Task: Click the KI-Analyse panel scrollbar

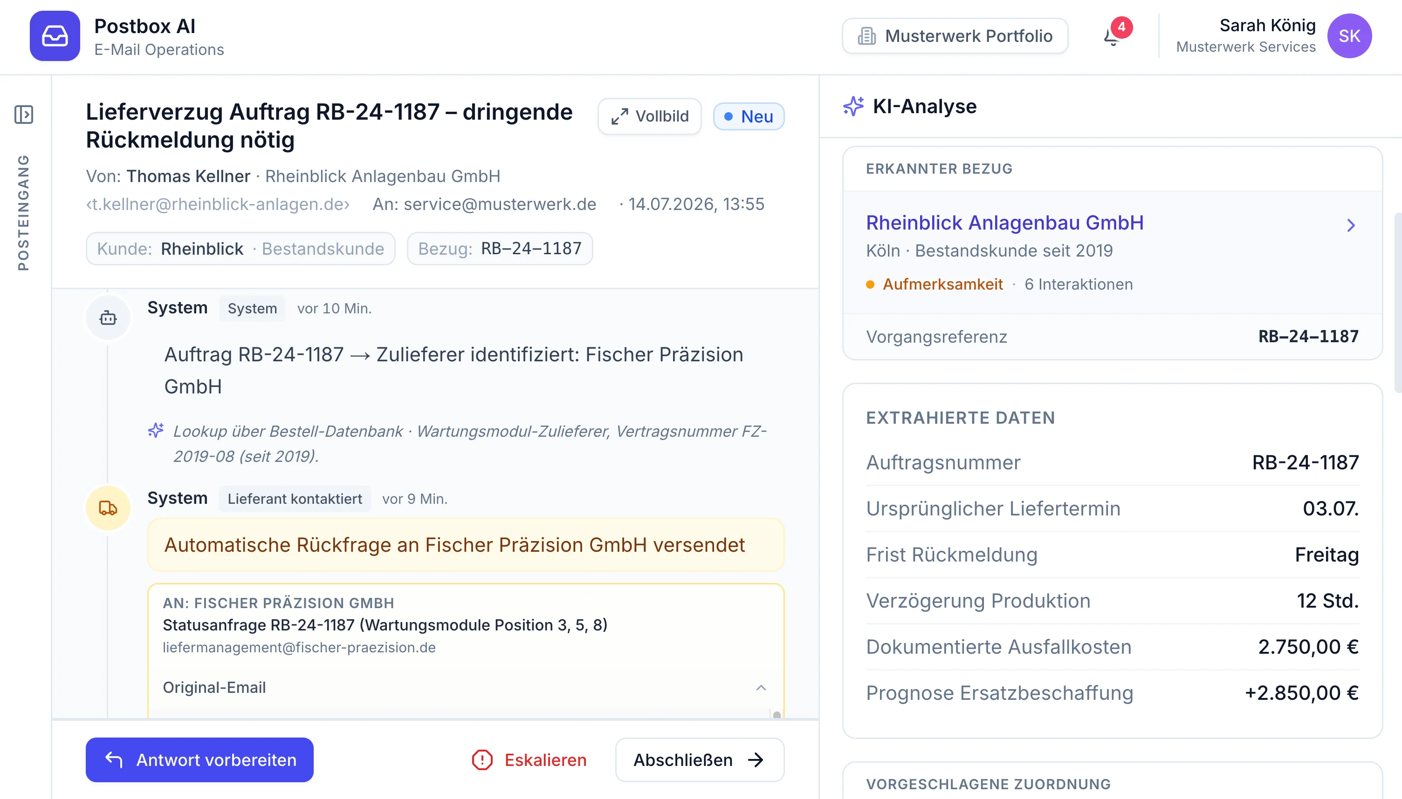Action: 1398,303
